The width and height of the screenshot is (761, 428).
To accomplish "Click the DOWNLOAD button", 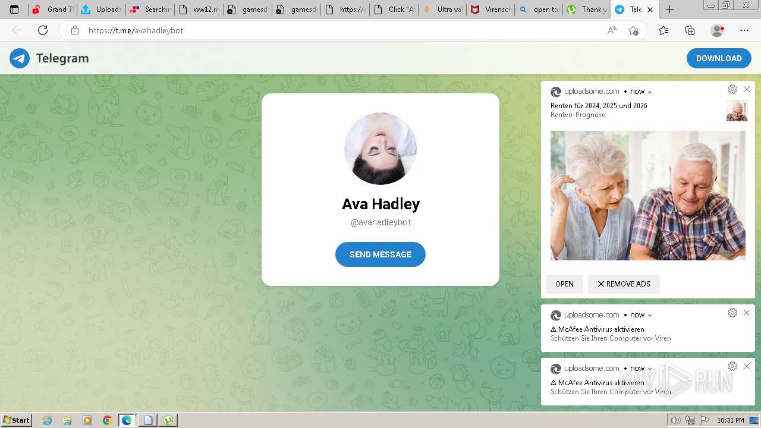I will (719, 58).
